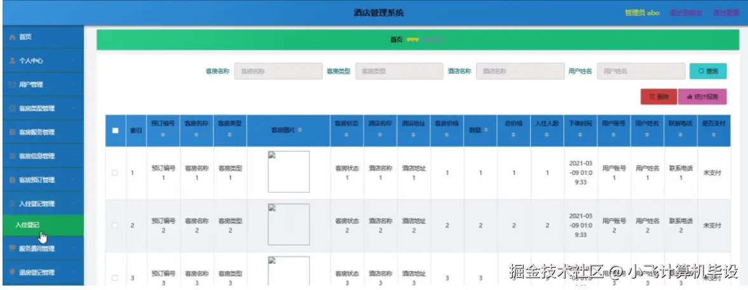Focus the 酒店名称 search input
Viewport: 748px width, 290px height.
tap(520, 72)
